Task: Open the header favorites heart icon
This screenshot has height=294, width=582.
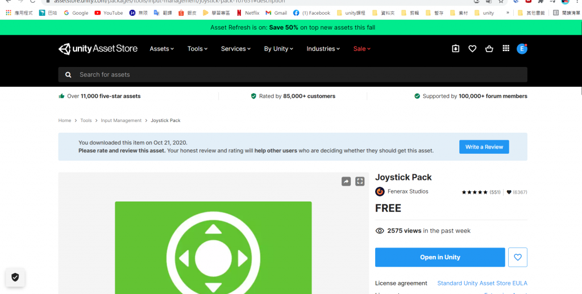Action: click(472, 49)
